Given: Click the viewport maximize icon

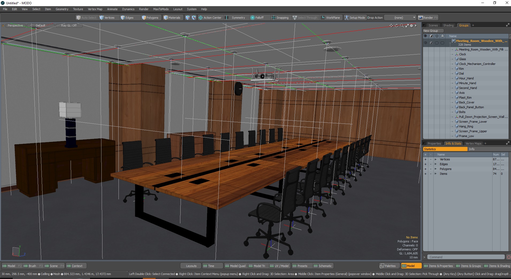Looking at the screenshot, I should [407, 26].
